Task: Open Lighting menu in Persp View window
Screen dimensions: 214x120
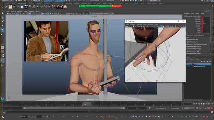Action: (x=139, y=24)
